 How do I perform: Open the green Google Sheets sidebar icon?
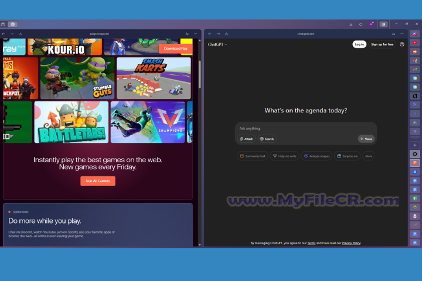[x=415, y=198]
